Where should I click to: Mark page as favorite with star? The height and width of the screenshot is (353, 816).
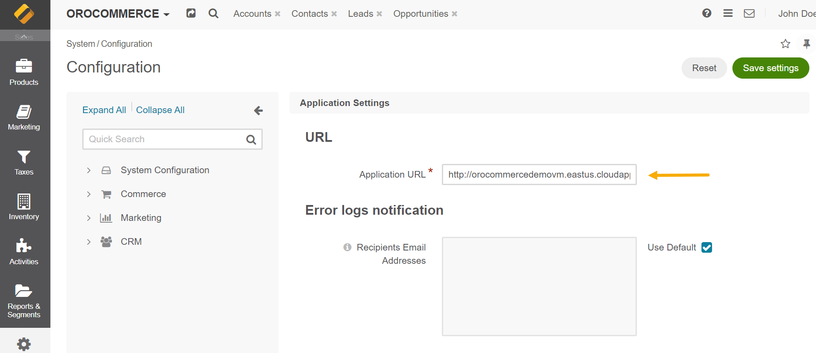pyautogui.click(x=785, y=44)
